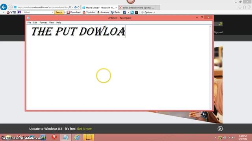Click the Notepad scrollbar up arrow
Viewport: 252px width, 141px height.
point(210,26)
